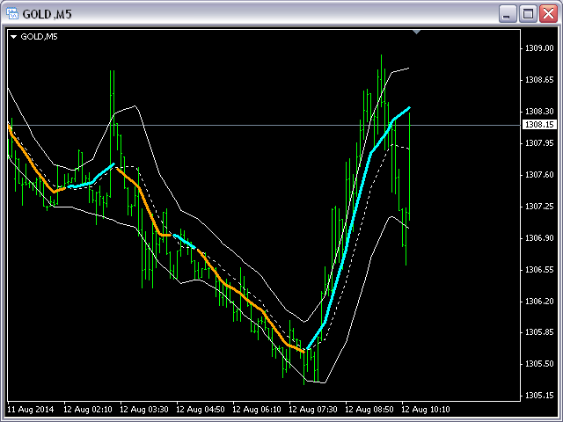This screenshot has height=422, width=563.
Task: Click the 1305.50 price scale label
Action: [x=539, y=364]
